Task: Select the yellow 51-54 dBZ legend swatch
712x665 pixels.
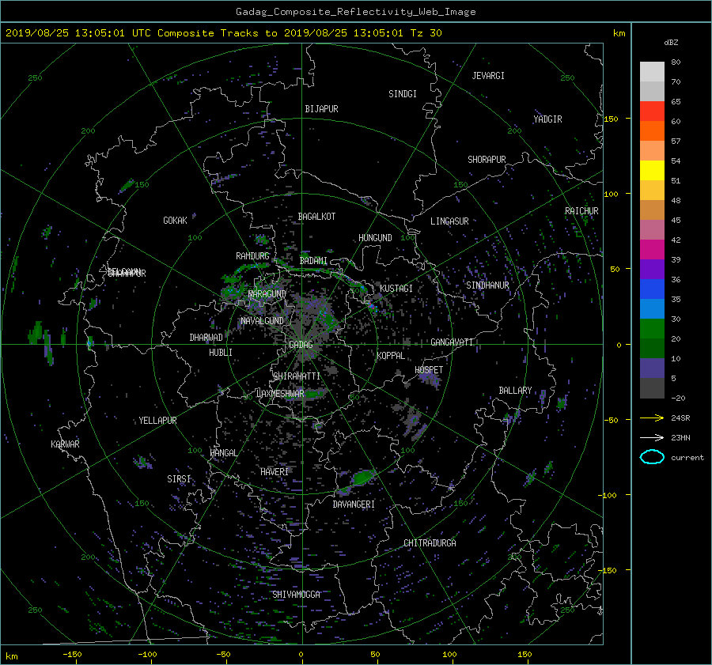Action: 652,171
